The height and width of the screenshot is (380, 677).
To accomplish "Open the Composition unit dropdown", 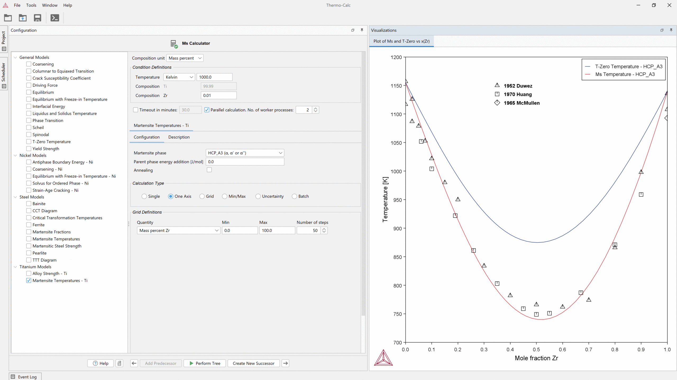I will click(185, 58).
